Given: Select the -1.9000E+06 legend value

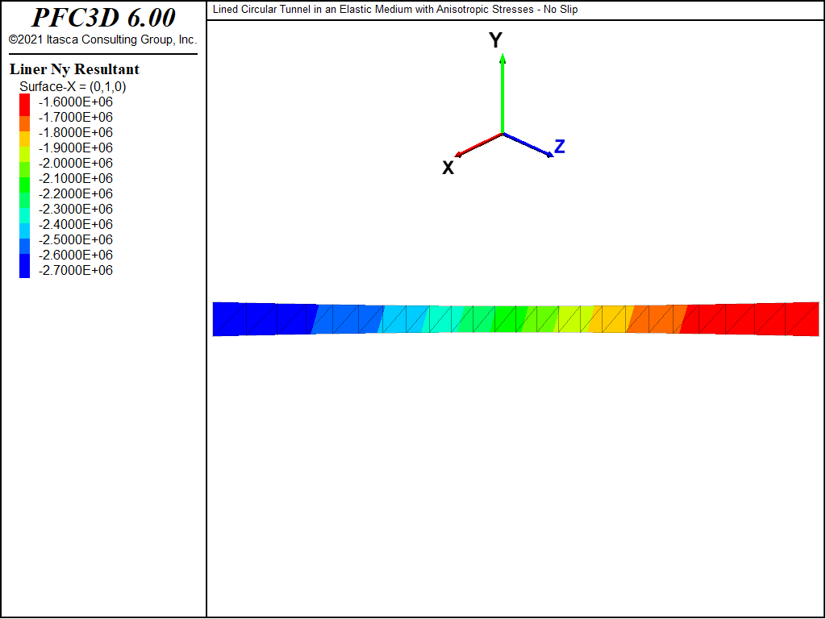Looking at the screenshot, I should coord(76,148).
